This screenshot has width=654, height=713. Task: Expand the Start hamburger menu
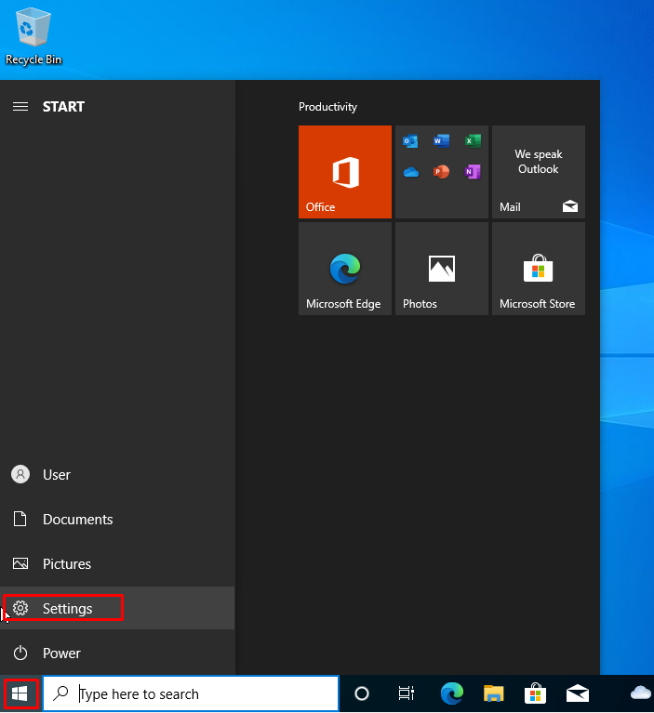[20, 107]
